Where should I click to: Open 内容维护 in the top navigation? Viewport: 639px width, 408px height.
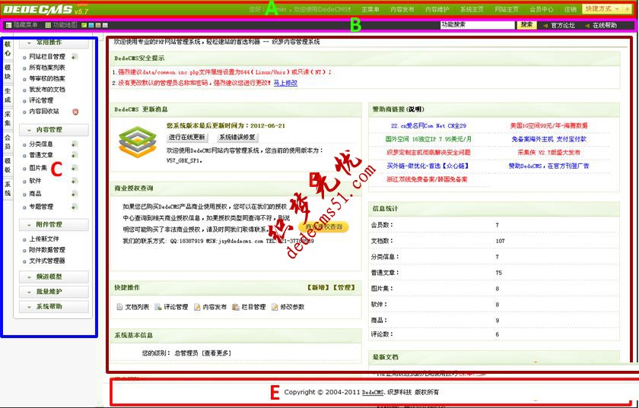coord(437,9)
